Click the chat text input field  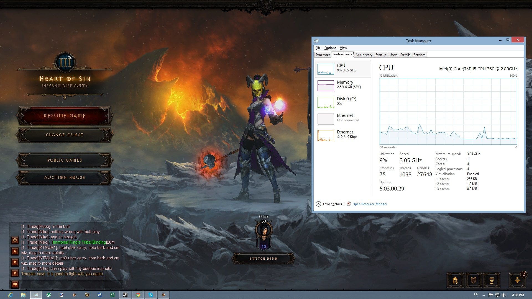tap(71, 284)
